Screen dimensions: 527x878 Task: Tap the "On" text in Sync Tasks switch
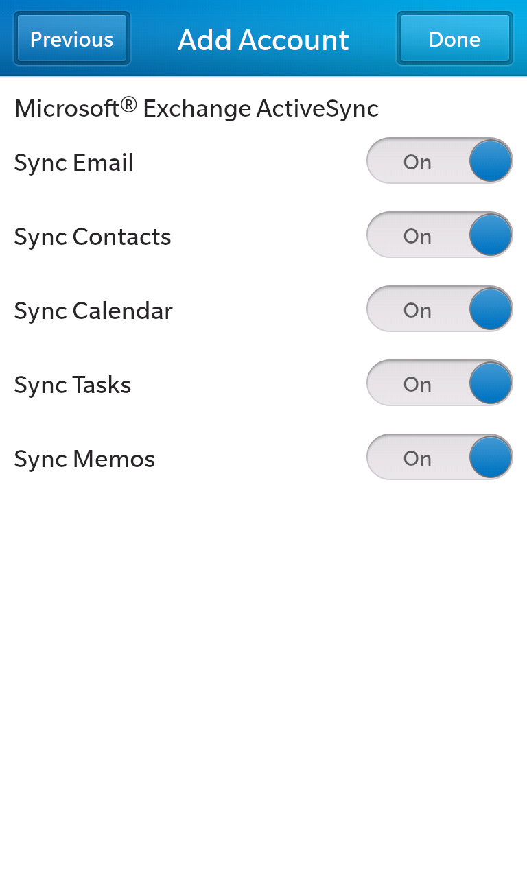417,384
